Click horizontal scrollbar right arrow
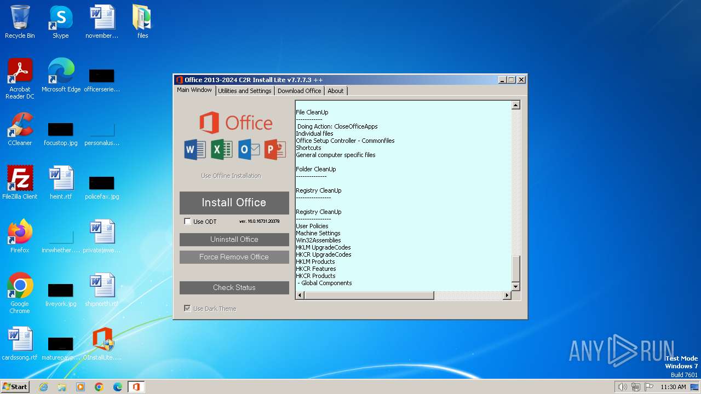Viewport: 701px width, 394px height. coord(507,296)
